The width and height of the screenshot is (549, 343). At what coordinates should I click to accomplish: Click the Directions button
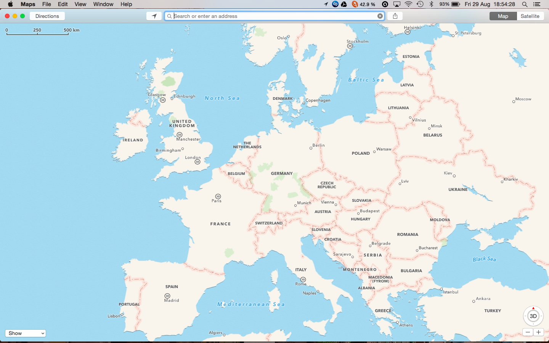pyautogui.click(x=47, y=16)
